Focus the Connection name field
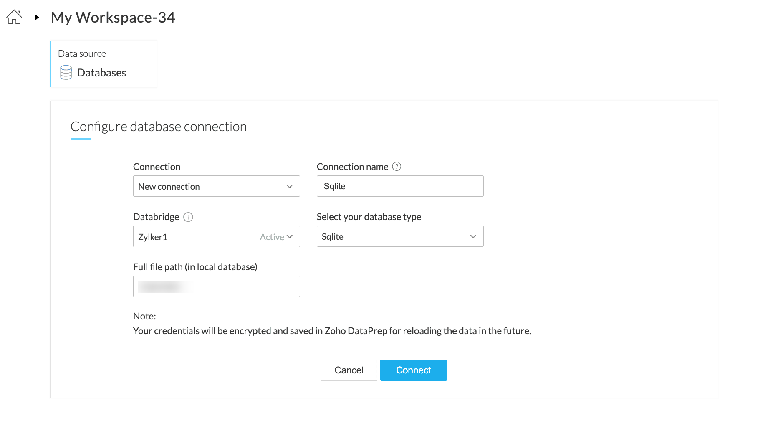Screen dimensions: 758x431 coord(400,186)
